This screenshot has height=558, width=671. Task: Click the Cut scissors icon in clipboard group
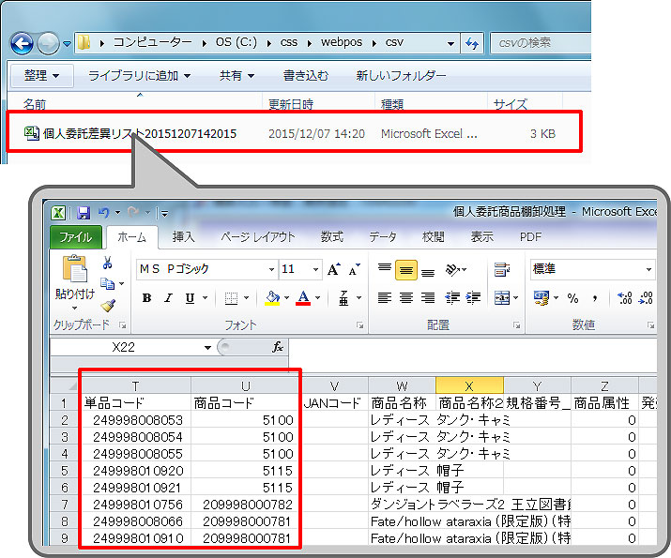click(x=108, y=264)
